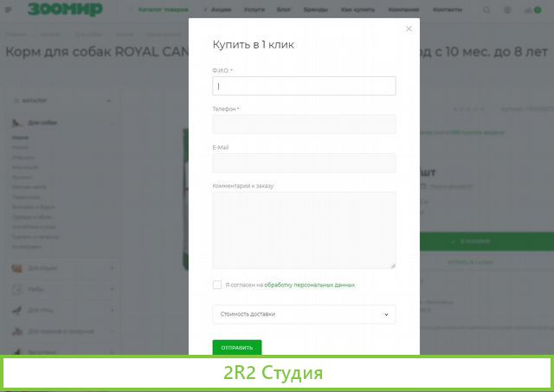
Task: Open the hamburger menu icon in header
Action: [x=9, y=10]
